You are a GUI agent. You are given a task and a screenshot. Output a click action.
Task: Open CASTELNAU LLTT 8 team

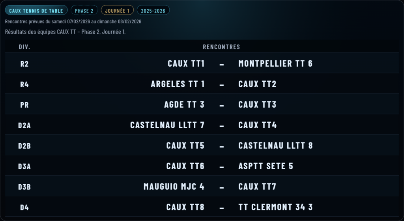click(x=275, y=146)
